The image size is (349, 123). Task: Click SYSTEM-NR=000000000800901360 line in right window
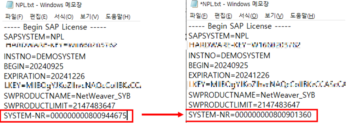[x=250, y=115]
